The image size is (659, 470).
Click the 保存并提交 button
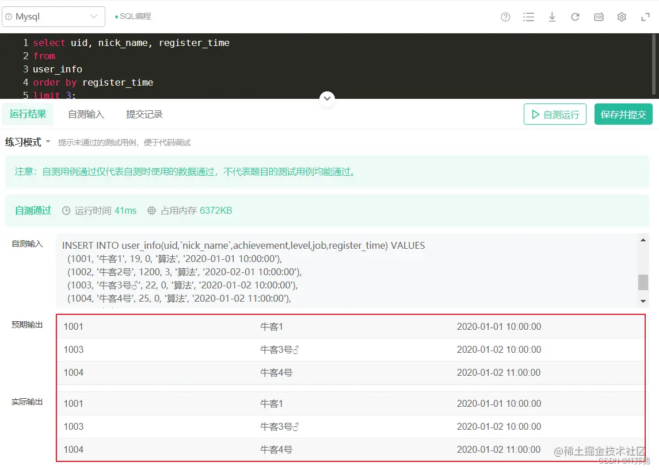click(623, 114)
